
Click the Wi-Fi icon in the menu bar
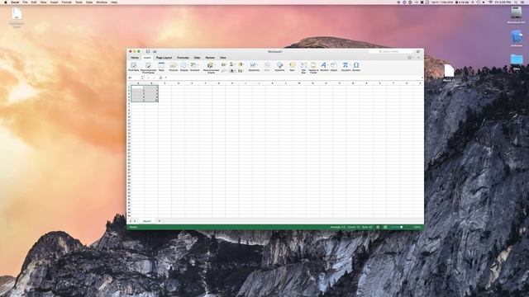pos(491,2)
